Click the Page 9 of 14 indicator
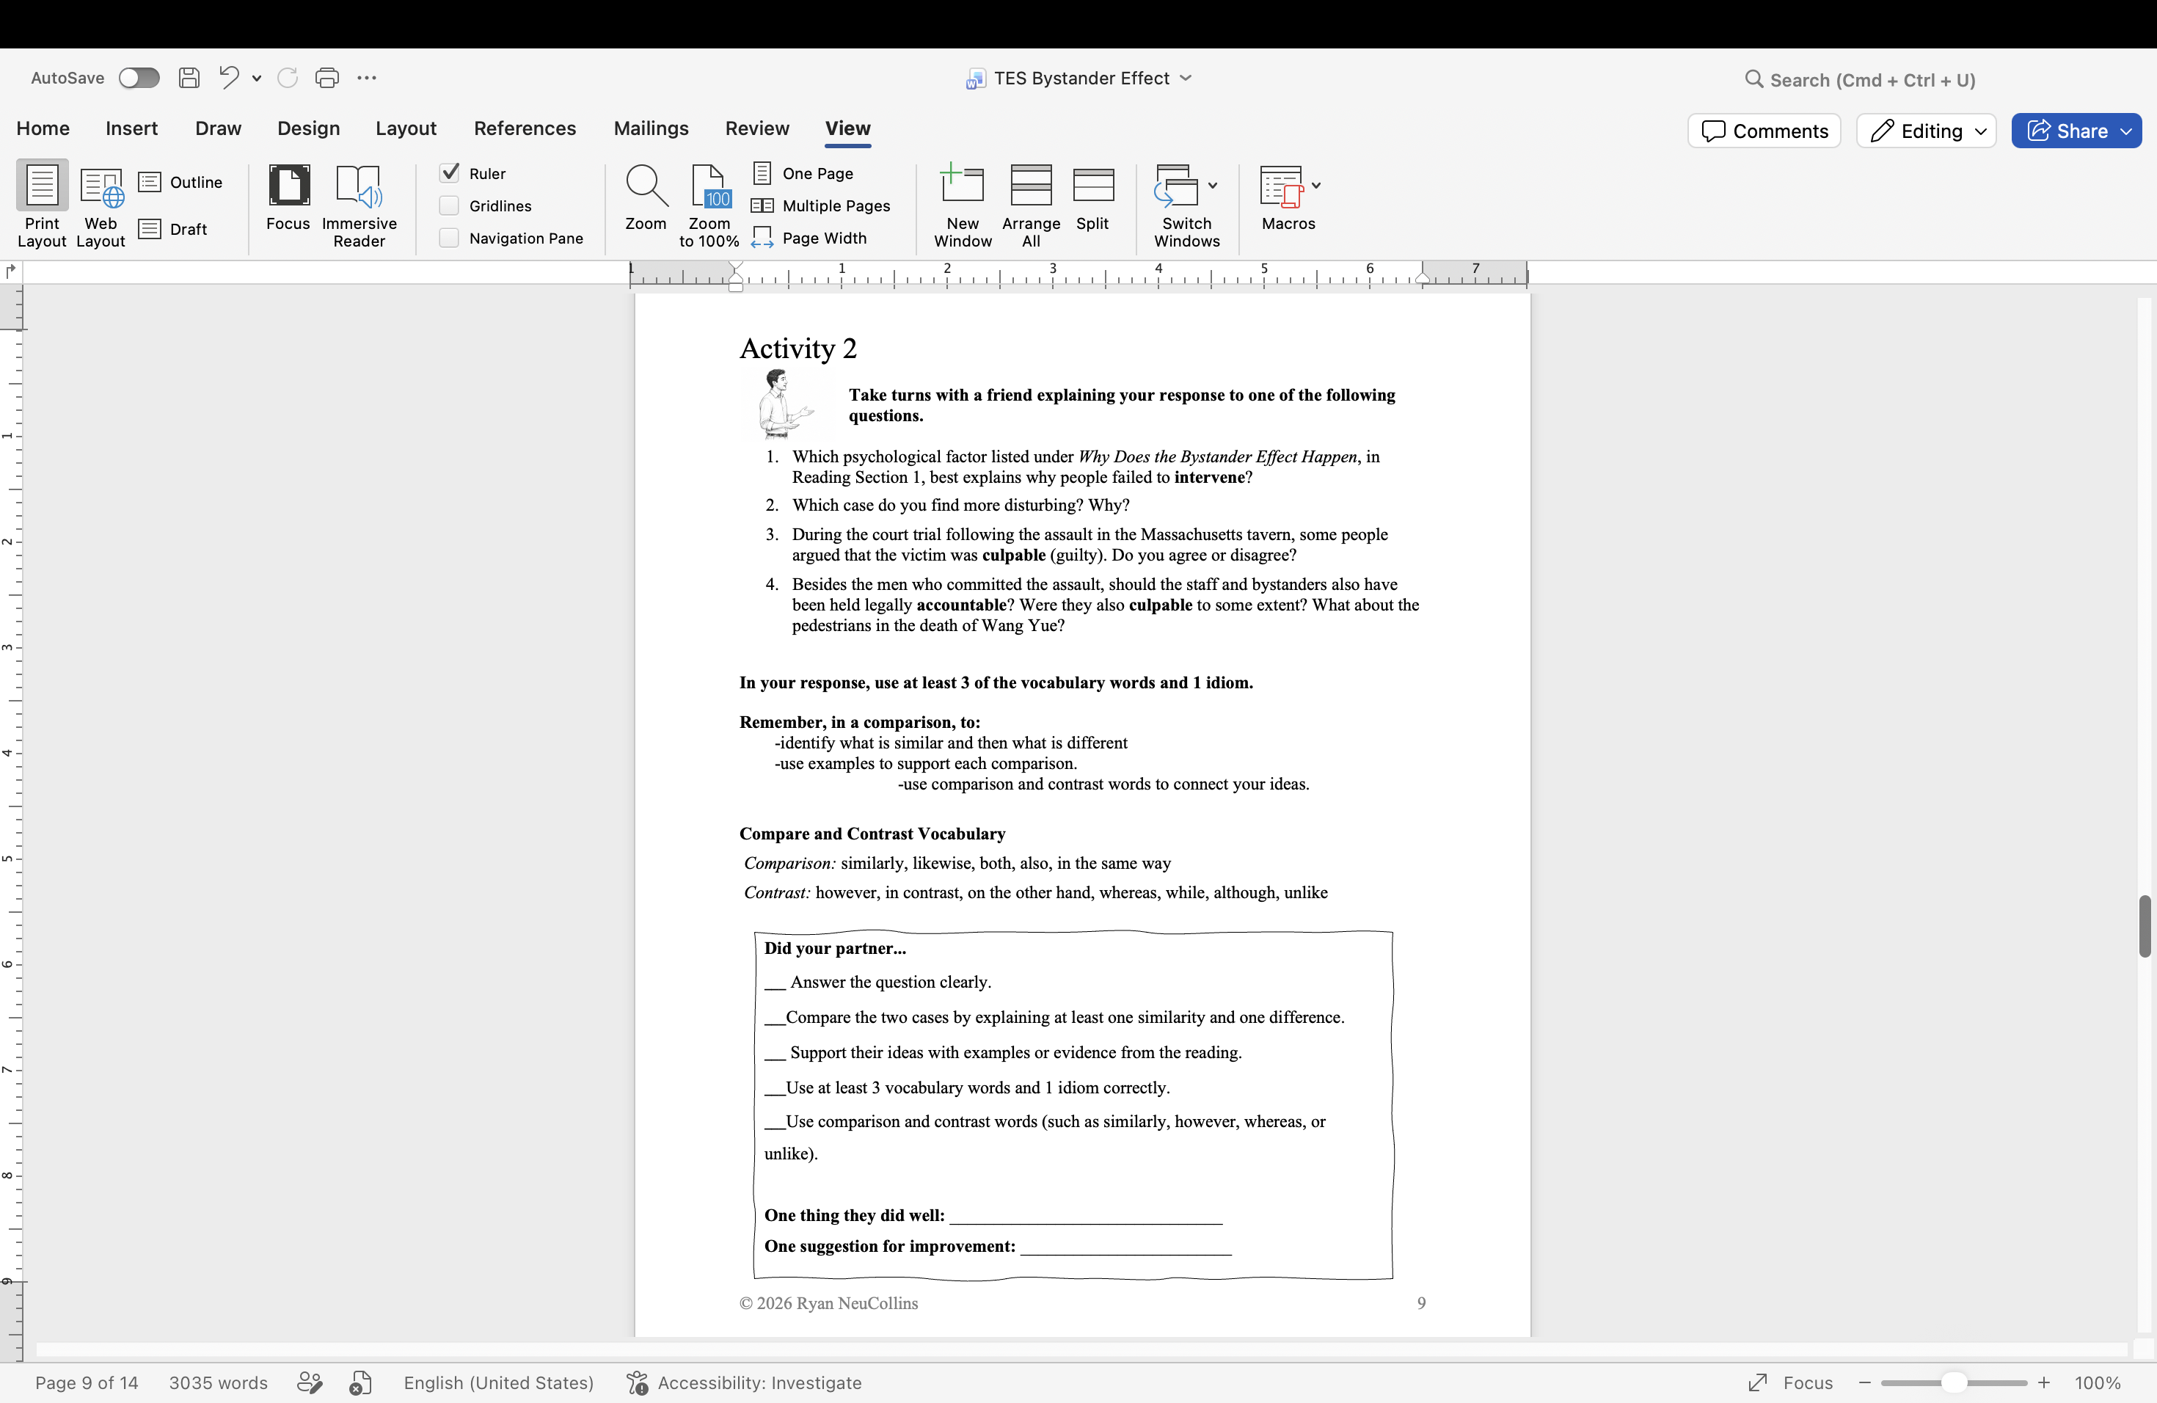The width and height of the screenshot is (2157, 1403). click(x=87, y=1383)
